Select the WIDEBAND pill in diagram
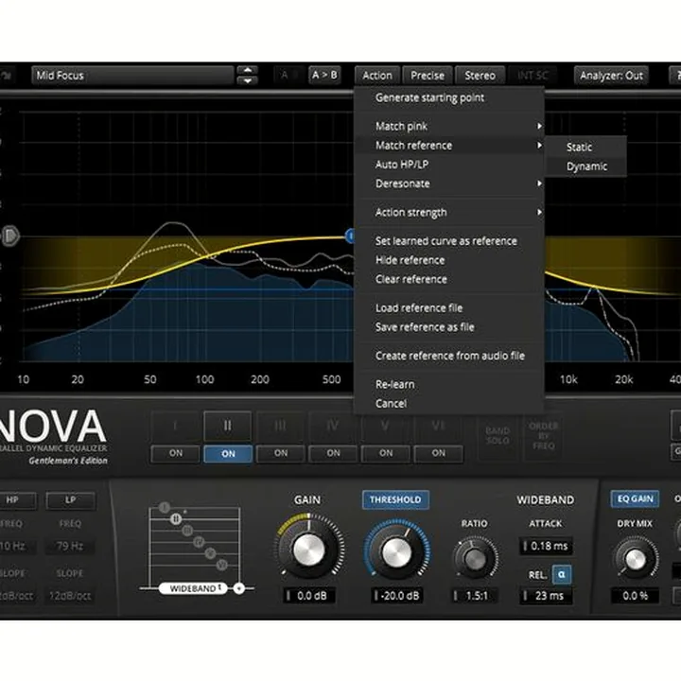 tap(193, 588)
